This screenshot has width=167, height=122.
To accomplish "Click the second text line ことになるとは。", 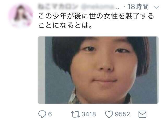I will point(65,25).
